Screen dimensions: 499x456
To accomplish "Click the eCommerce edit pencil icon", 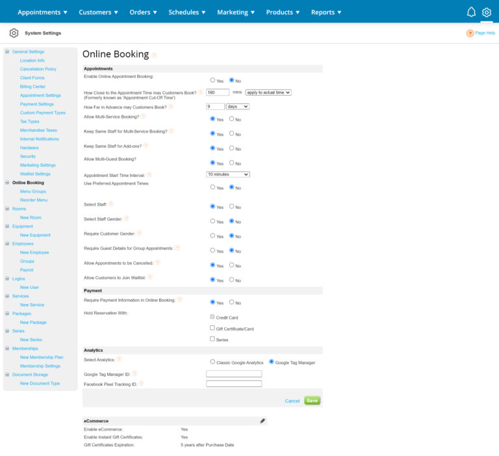I will point(262,421).
